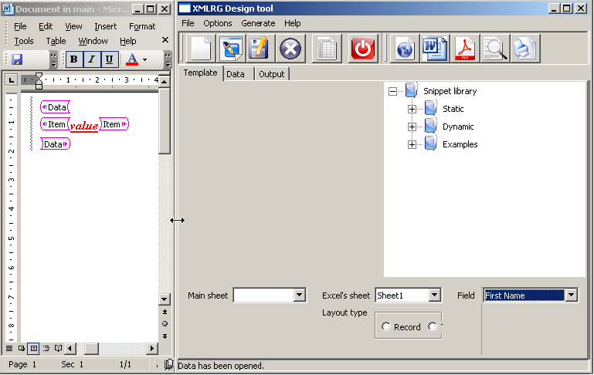This screenshot has width=594, height=375.
Task: Expand the Dynamic snippet folder
Action: (412, 127)
